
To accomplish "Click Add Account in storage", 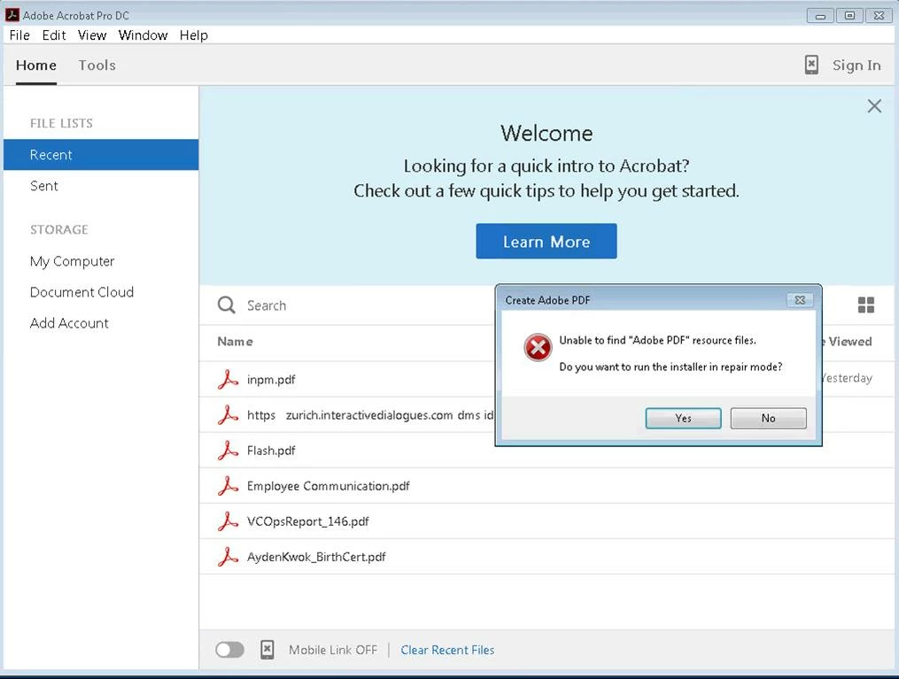I will pos(69,323).
